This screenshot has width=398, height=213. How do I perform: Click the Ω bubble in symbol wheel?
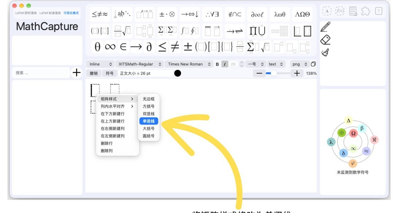(x=353, y=133)
